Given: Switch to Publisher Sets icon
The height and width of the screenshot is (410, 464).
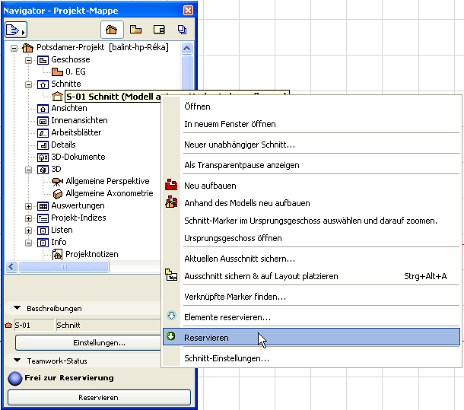Looking at the screenshot, I should point(182,30).
